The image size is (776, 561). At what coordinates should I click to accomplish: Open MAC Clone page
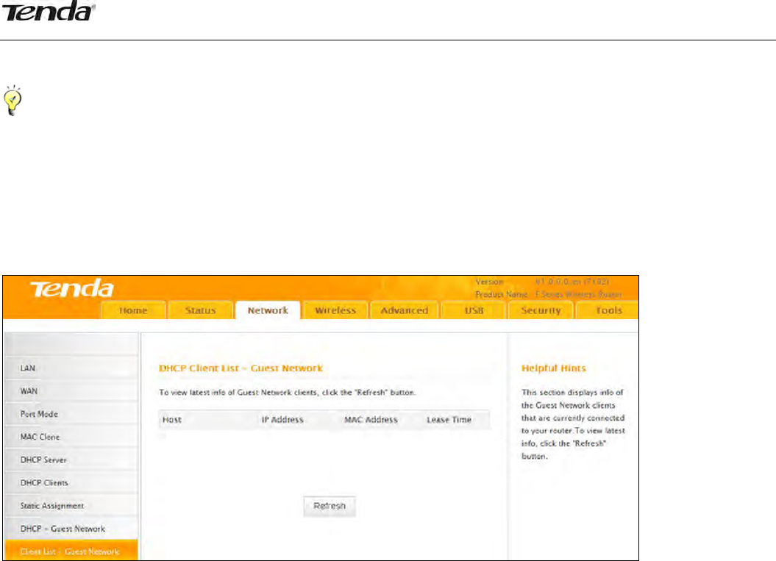71,437
